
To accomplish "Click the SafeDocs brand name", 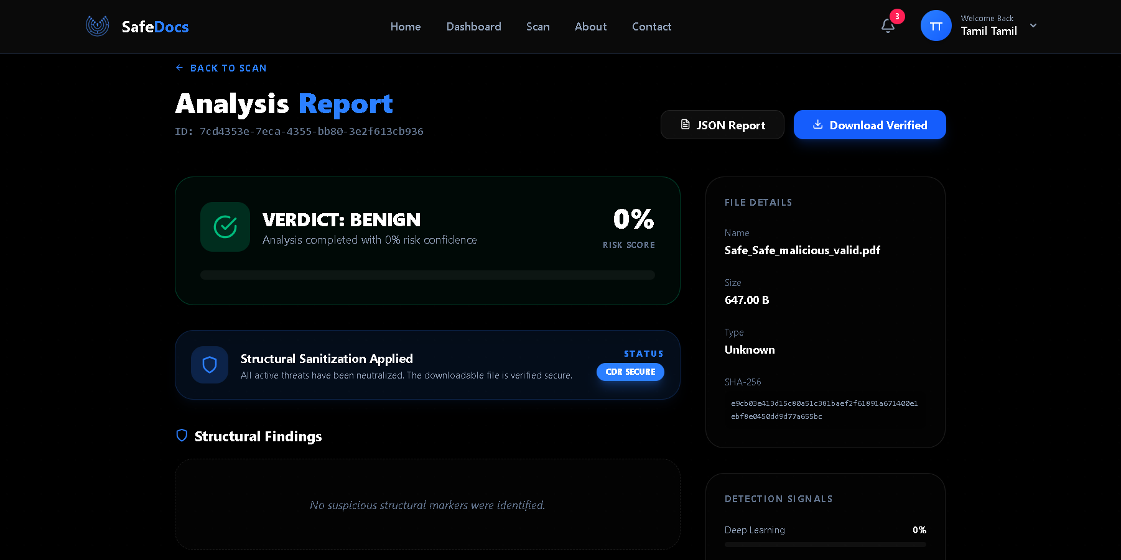I will pyautogui.click(x=156, y=27).
